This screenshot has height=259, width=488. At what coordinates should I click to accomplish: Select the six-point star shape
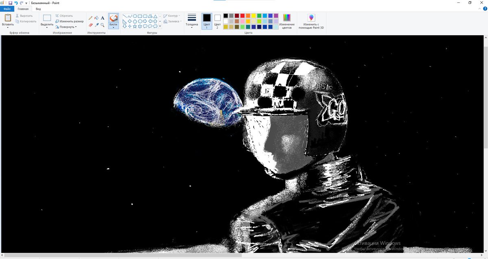[x=140, y=26]
